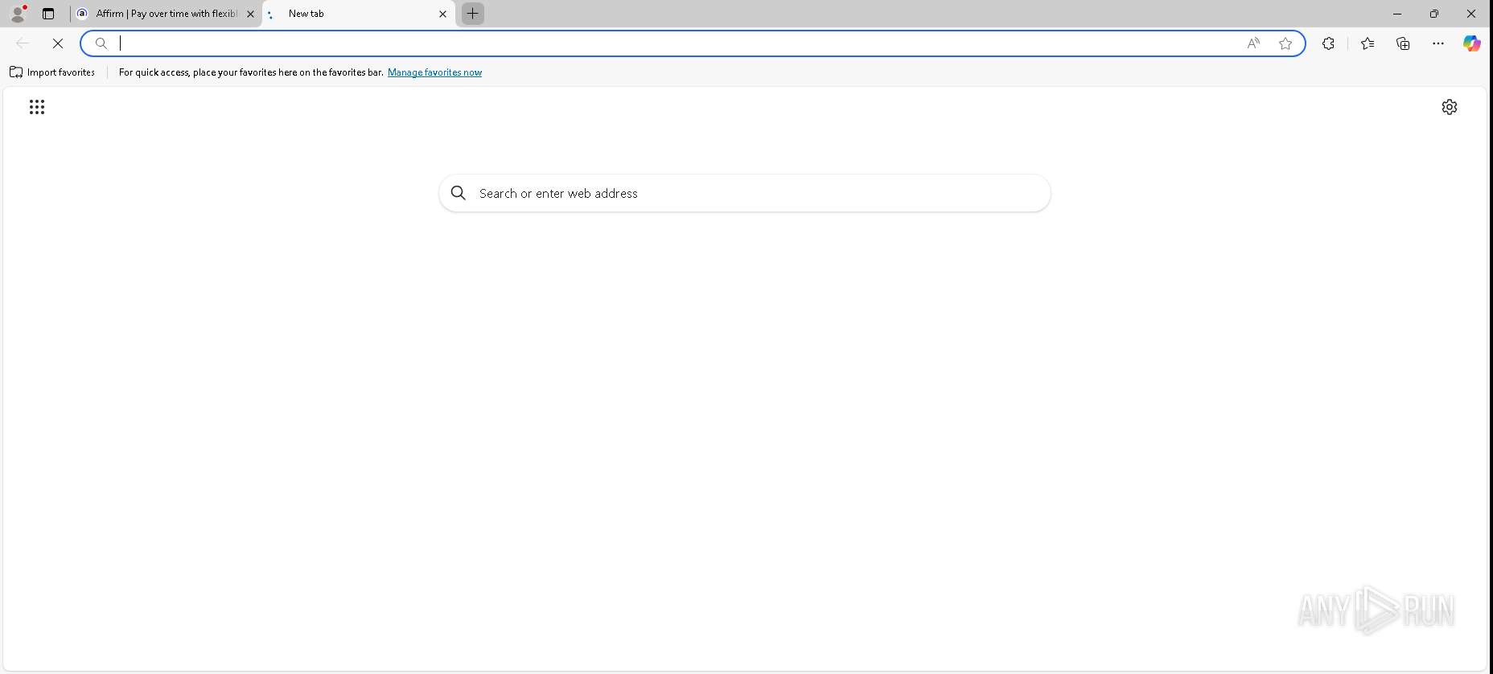
Task: Open new tab page settings gear
Action: [x=1450, y=107]
